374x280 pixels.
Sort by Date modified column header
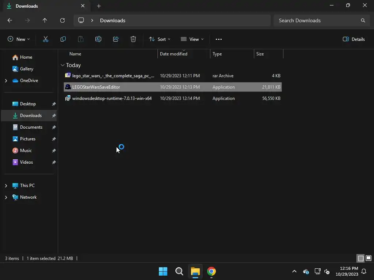(x=173, y=54)
